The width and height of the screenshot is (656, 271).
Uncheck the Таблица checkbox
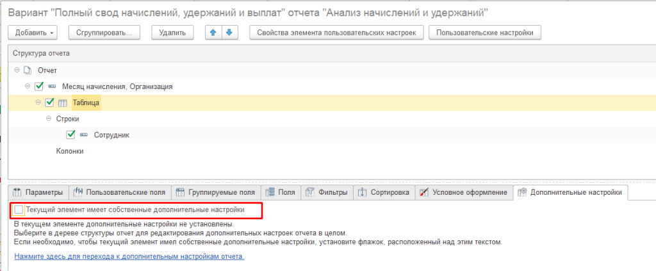49,103
